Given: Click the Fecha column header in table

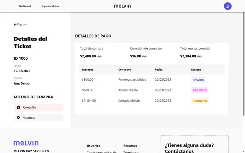Looking at the screenshot, I should (x=158, y=70).
